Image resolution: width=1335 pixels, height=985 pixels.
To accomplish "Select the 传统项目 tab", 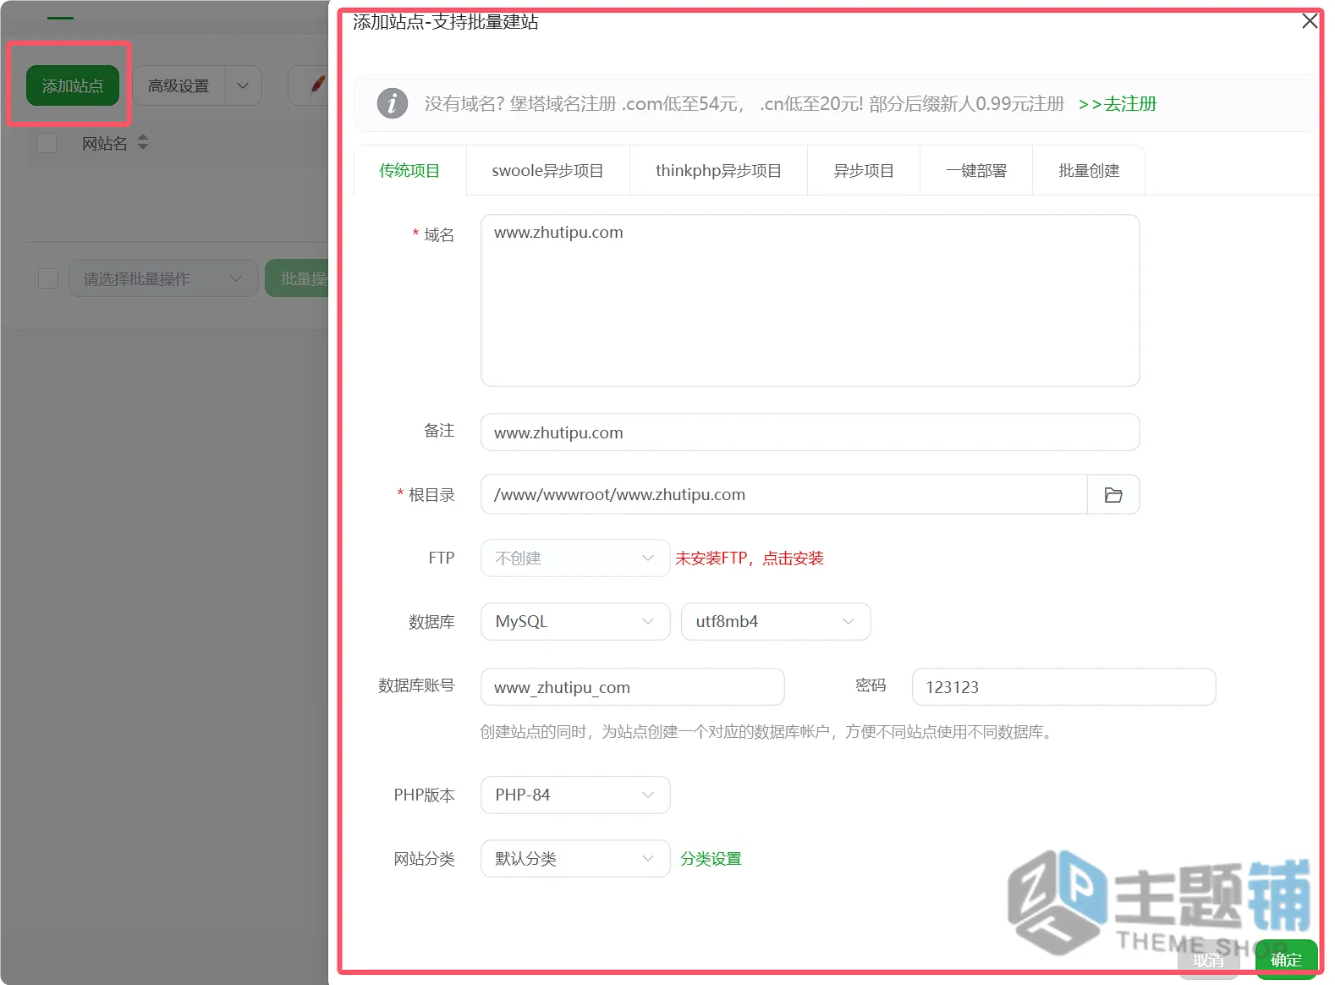I will (409, 171).
